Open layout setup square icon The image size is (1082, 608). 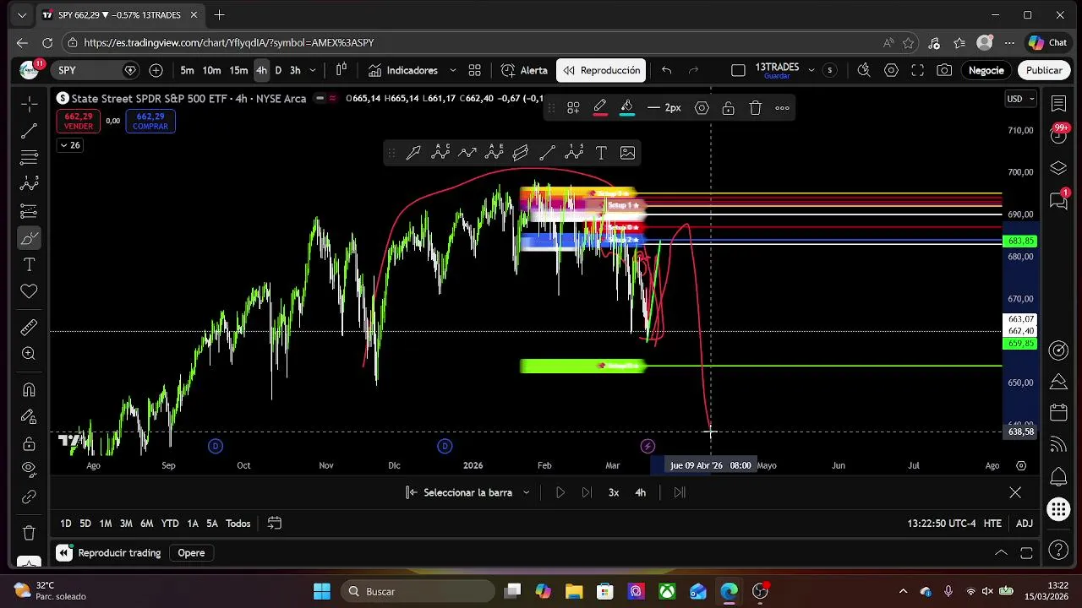point(738,70)
